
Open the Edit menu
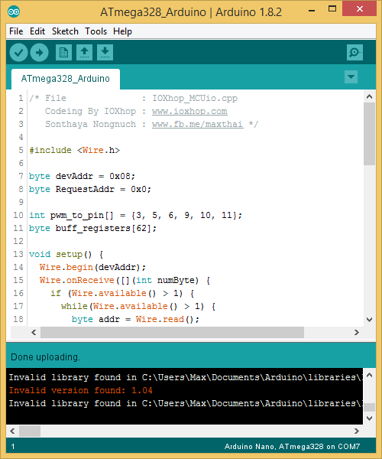click(x=37, y=31)
